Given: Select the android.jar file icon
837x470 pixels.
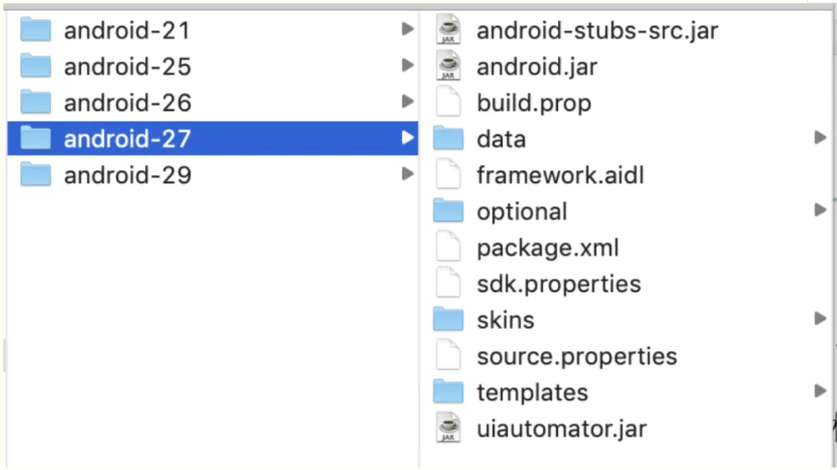Looking at the screenshot, I should (448, 66).
